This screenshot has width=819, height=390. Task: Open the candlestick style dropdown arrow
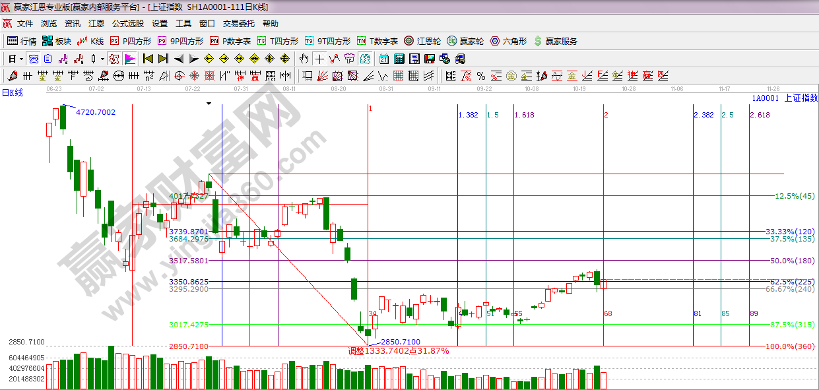102,59
